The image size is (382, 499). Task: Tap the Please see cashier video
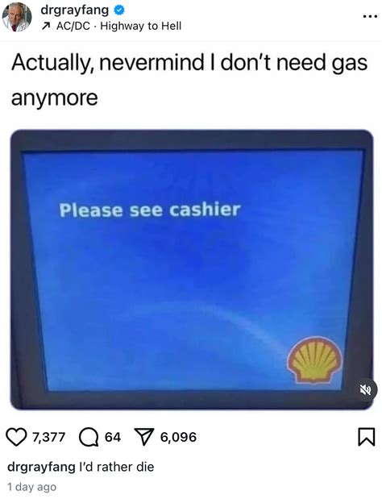(x=192, y=269)
